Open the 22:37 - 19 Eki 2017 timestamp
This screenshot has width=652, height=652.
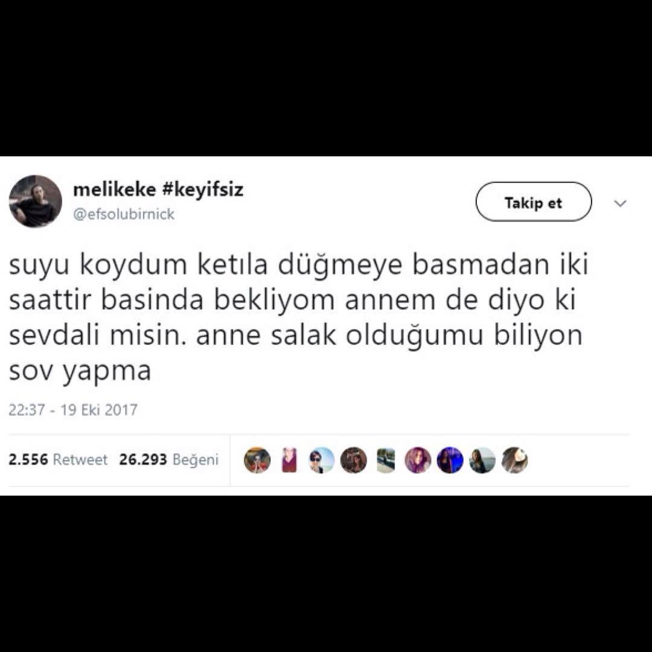[x=73, y=409]
